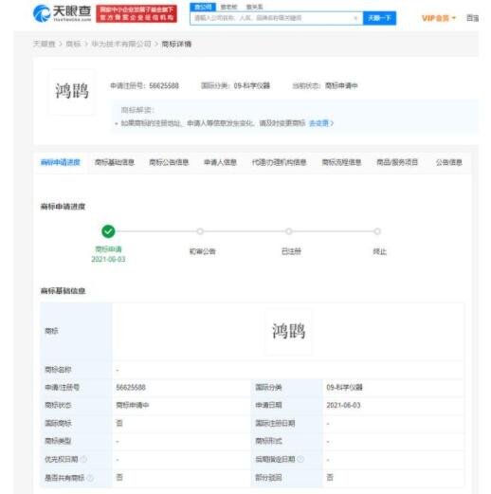Viewport: 491px width, 494px height.
Task: Open the 申请人信息 tab
Action: click(x=220, y=162)
